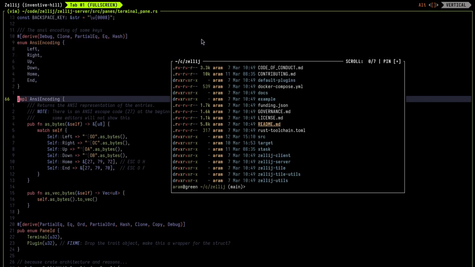Click the self.as_bytes().to_vec() line
Image resolution: width=475 pixels, height=267 pixels.
(x=67, y=200)
